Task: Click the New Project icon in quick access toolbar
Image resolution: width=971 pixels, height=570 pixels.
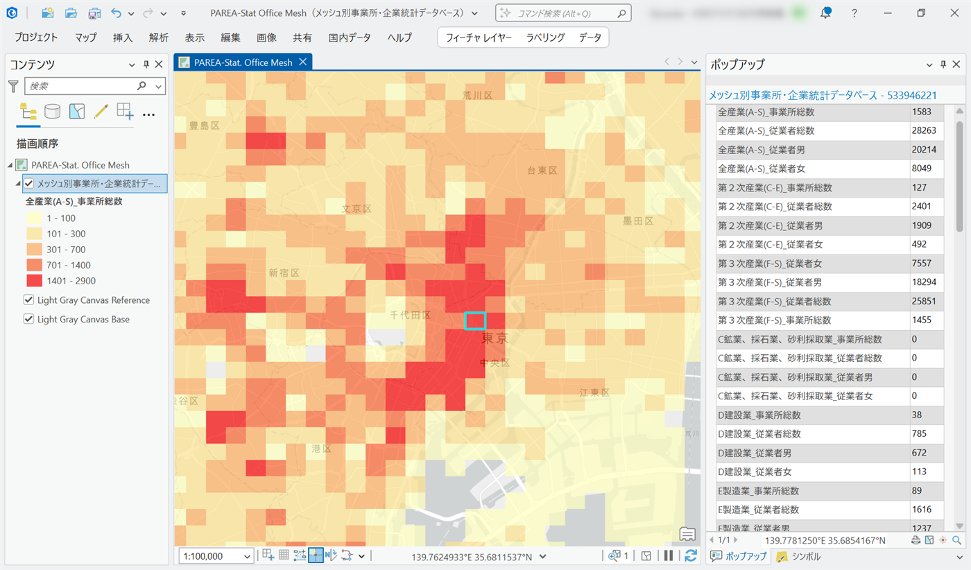Action: [48, 13]
